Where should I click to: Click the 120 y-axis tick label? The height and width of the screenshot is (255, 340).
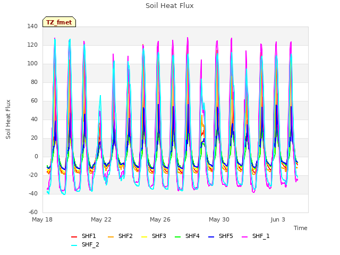32,45
